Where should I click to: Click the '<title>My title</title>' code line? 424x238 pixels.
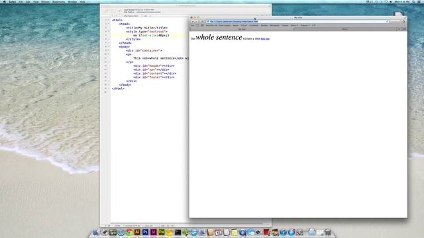[x=147, y=28]
